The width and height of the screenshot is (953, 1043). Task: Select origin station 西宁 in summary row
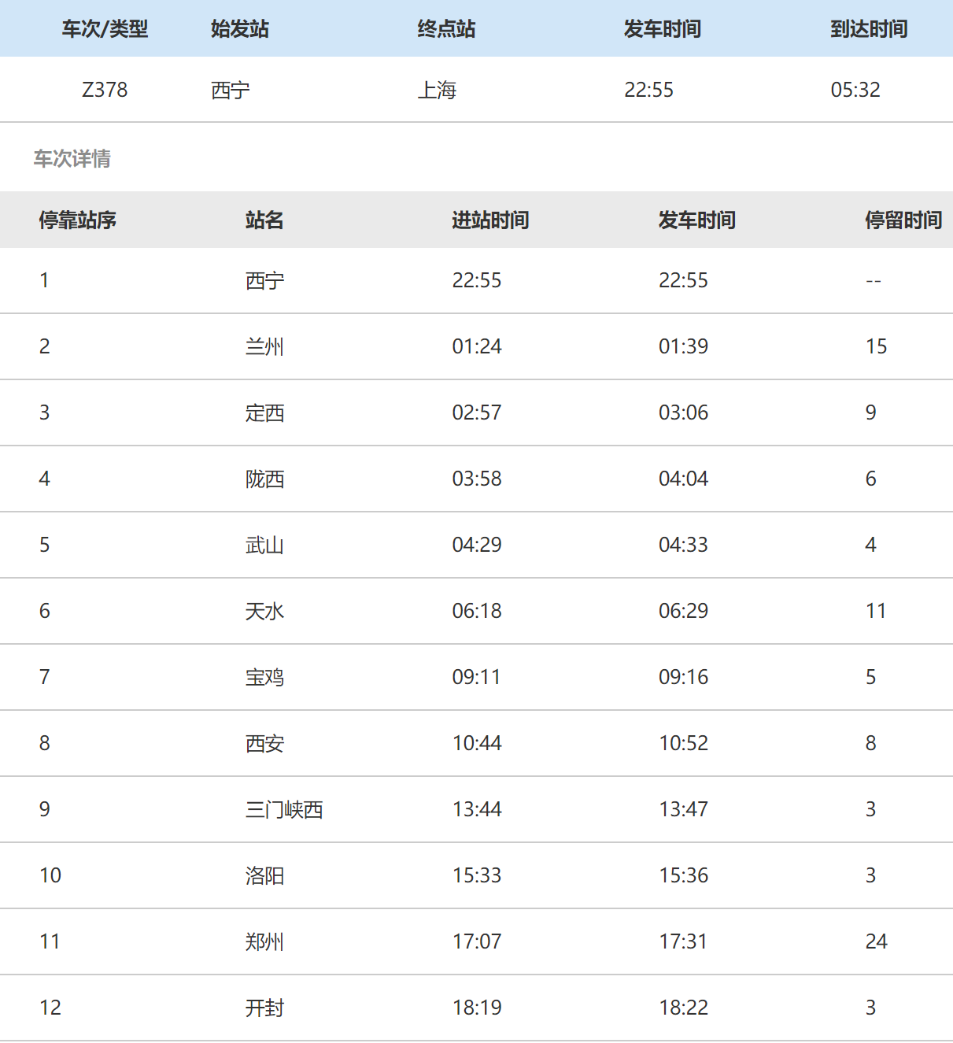coord(231,91)
